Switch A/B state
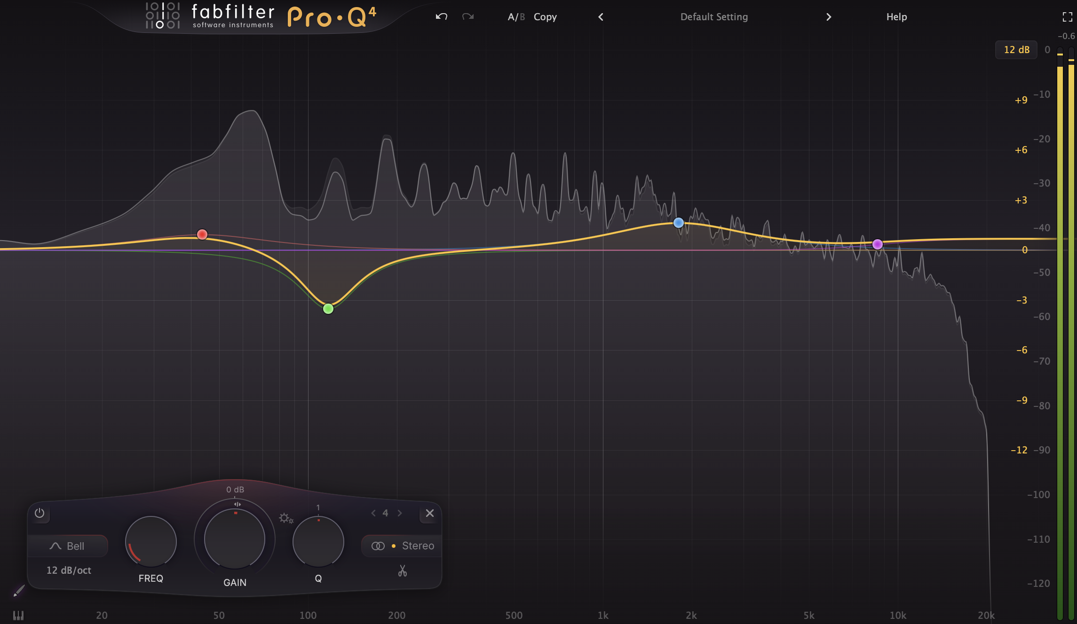 pos(516,17)
